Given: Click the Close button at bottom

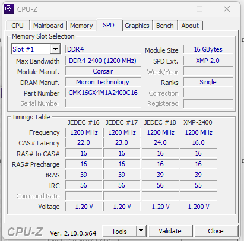Looking at the screenshot, I should [x=216, y=231].
